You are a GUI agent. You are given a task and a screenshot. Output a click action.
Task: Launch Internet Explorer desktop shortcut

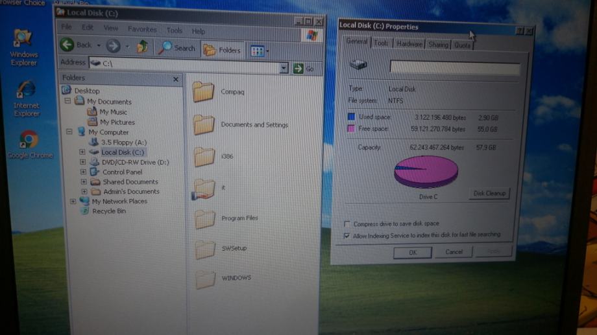(x=27, y=90)
